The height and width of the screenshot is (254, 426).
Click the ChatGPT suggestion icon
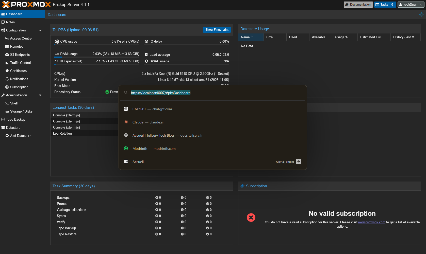[x=126, y=109]
